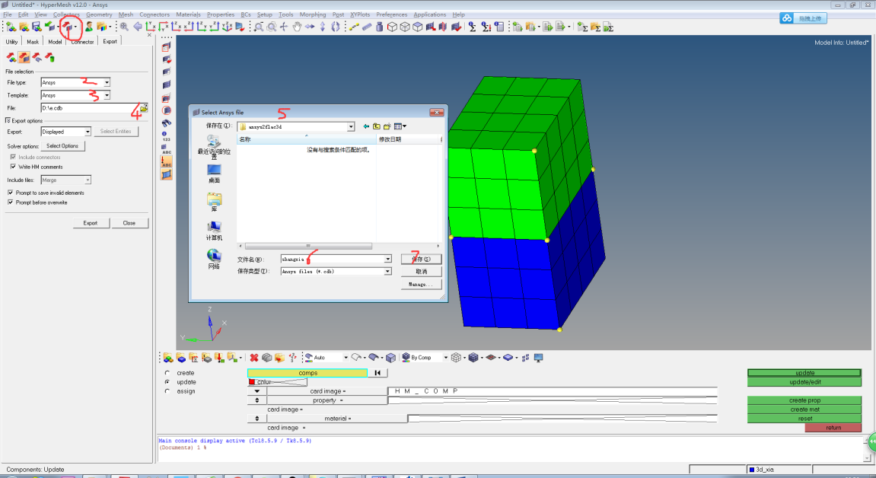The image size is (876, 478).
Task: Click the go back arrow in file dialog
Action: [x=366, y=126]
